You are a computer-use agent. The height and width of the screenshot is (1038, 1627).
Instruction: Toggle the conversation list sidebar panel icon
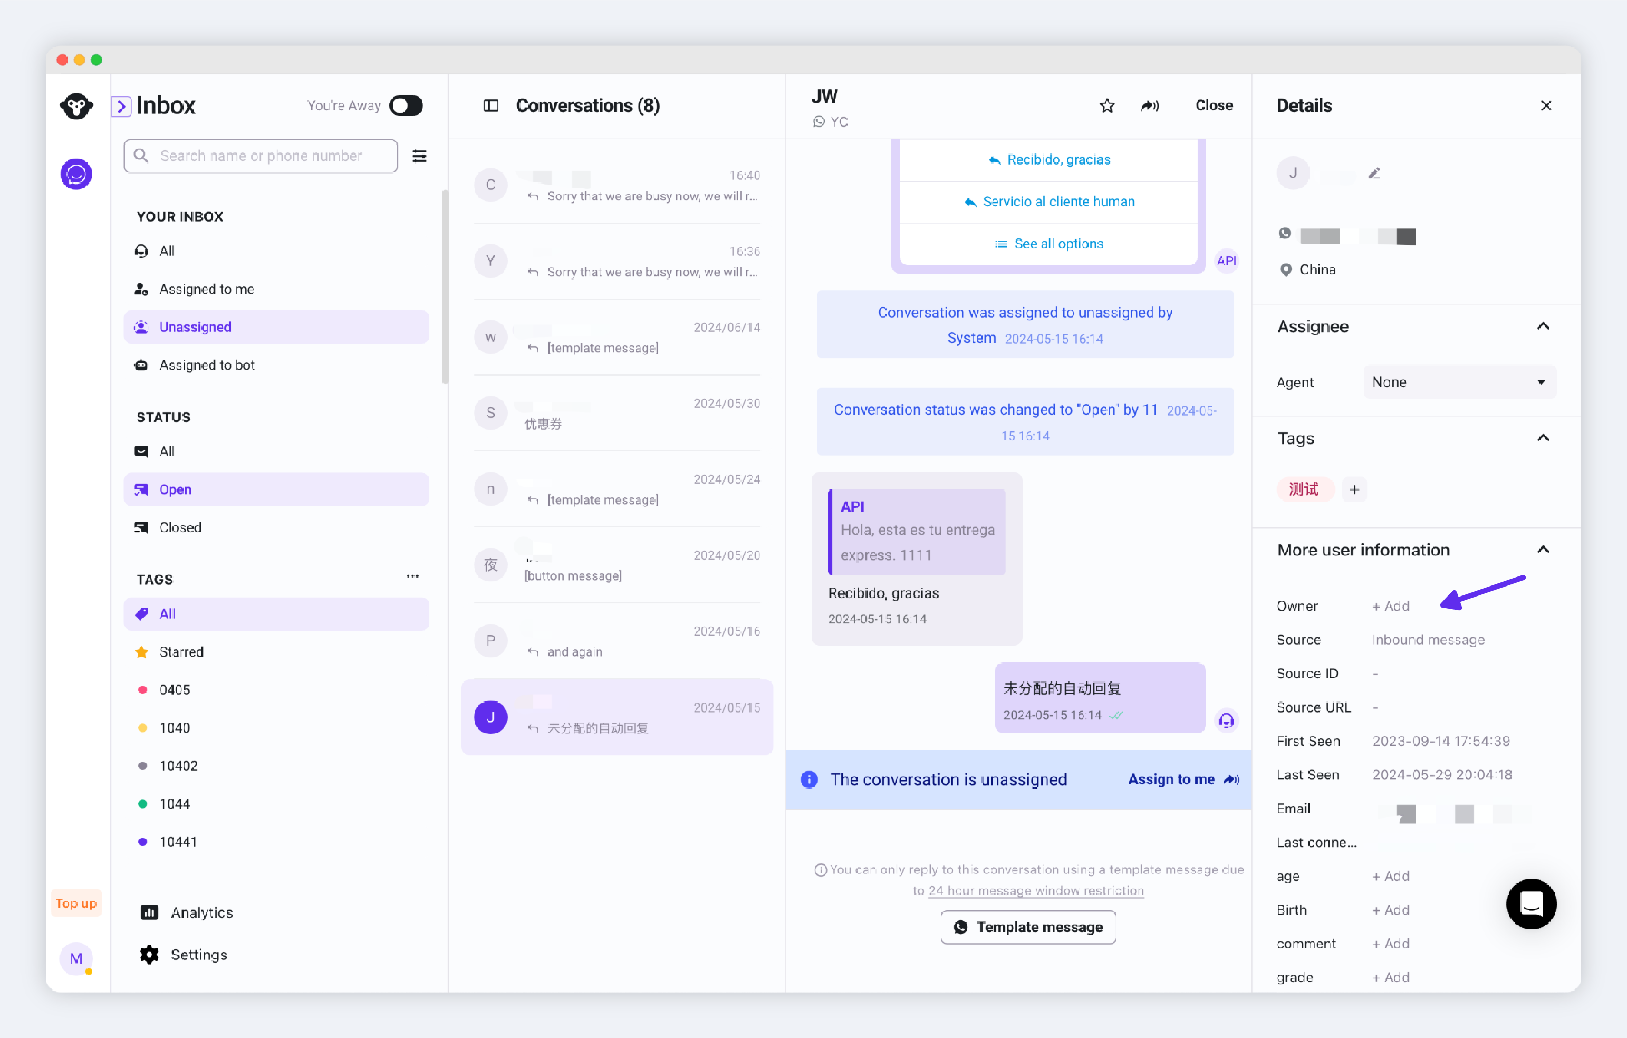point(491,105)
